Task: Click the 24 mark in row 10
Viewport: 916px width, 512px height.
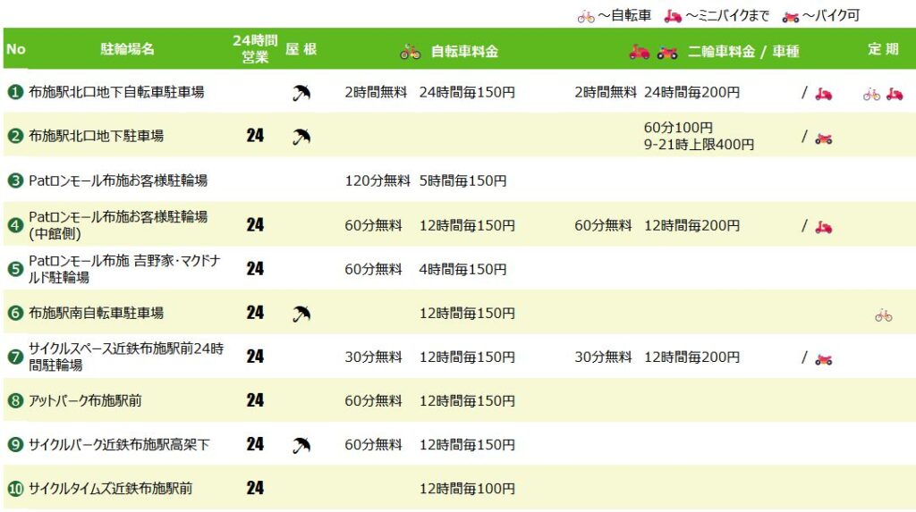Action: (255, 488)
